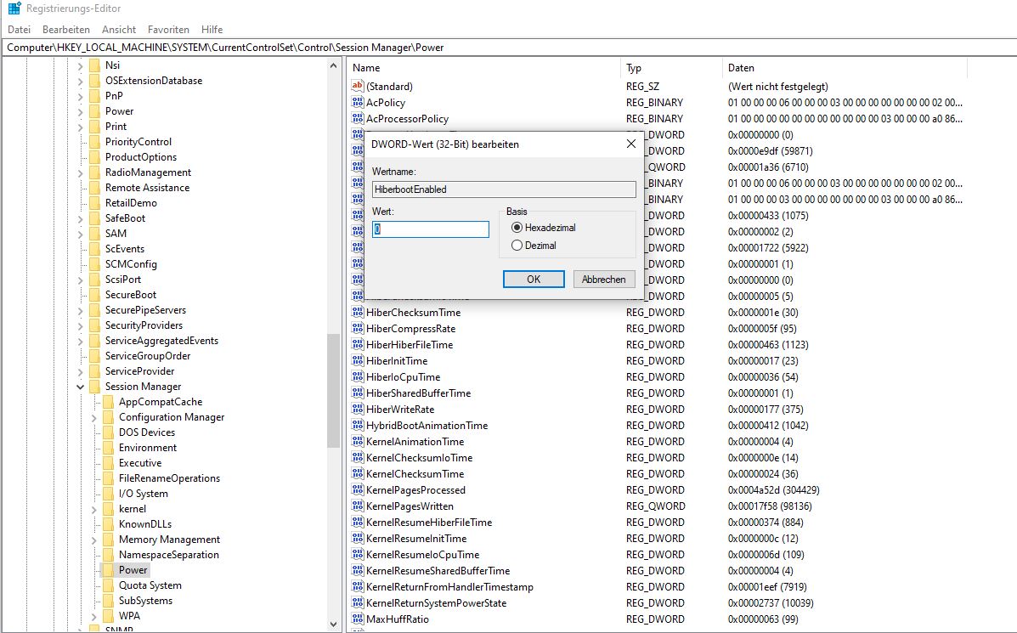Click the HiberWriteRate value icon
Screen dimensions: 1017x633
[358, 410]
